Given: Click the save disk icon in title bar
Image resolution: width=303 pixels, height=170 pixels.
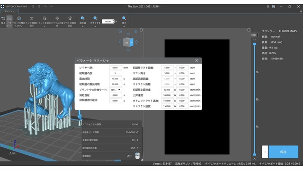Looking at the screenshot, I should [x=39, y=6].
